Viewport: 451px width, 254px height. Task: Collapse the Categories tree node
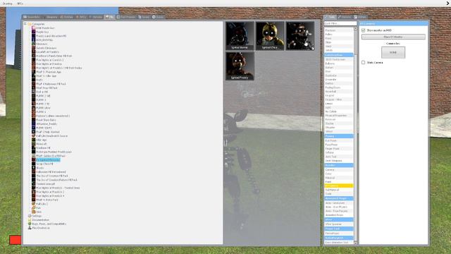[x=25, y=24]
